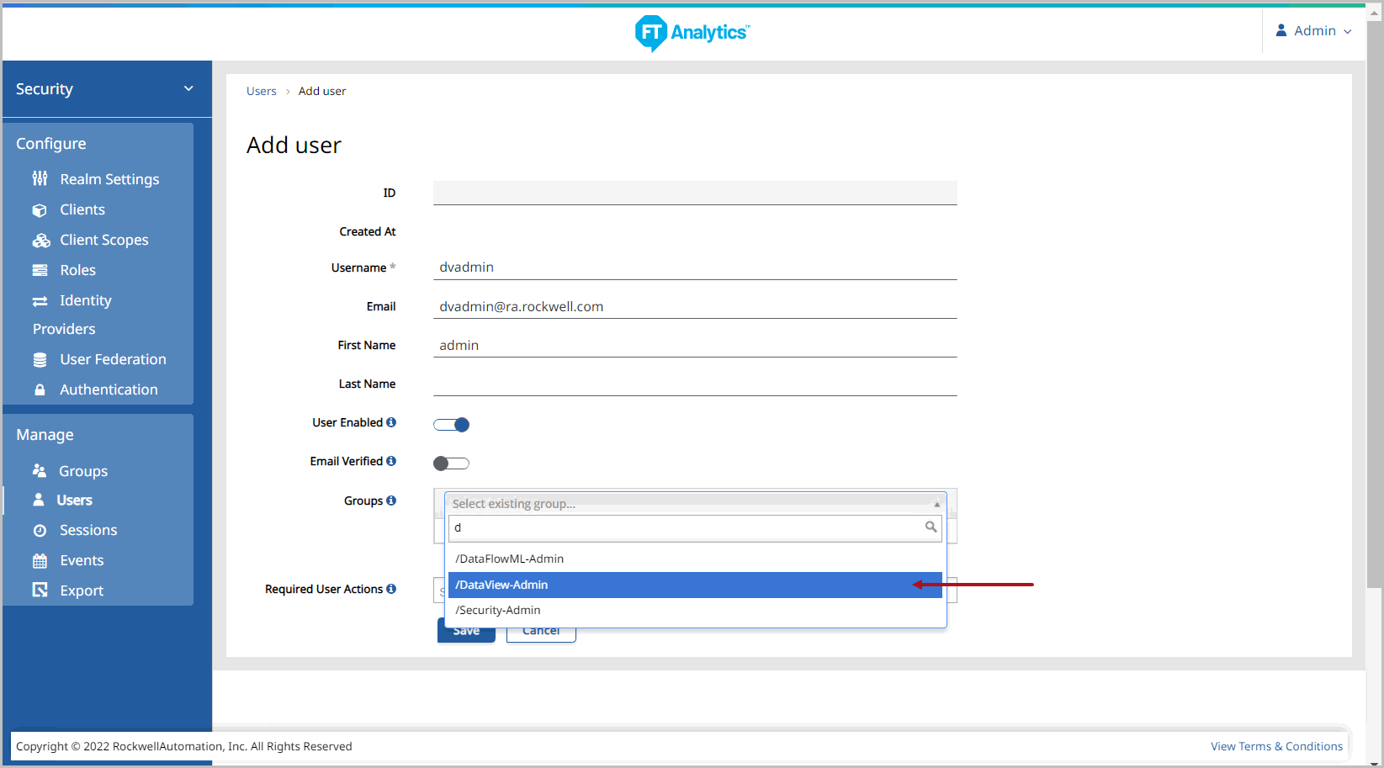Viewport: 1384px width, 768px height.
Task: Open User Federation menu item
Action: (113, 359)
